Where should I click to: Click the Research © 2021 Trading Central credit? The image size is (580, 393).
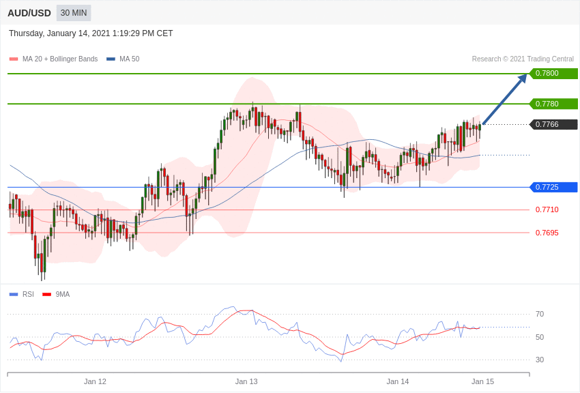[523, 59]
